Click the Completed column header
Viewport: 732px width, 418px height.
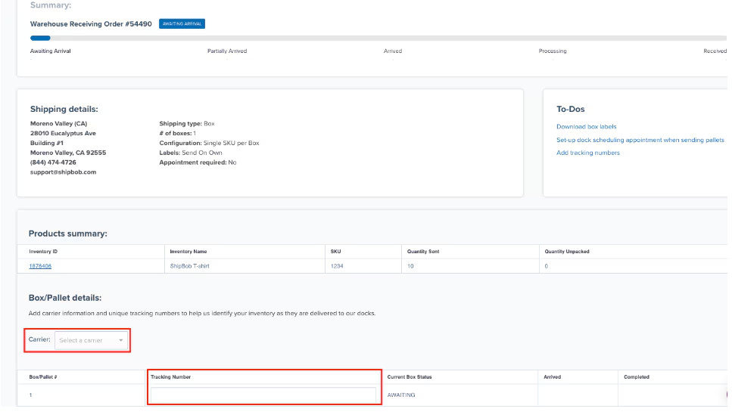[637, 377]
